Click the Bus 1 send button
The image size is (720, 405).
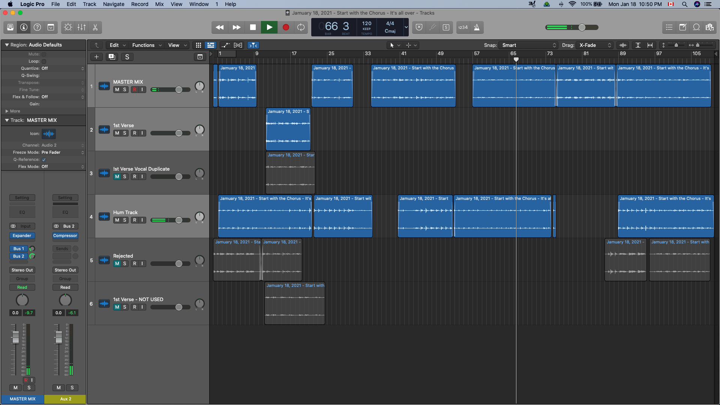click(19, 249)
